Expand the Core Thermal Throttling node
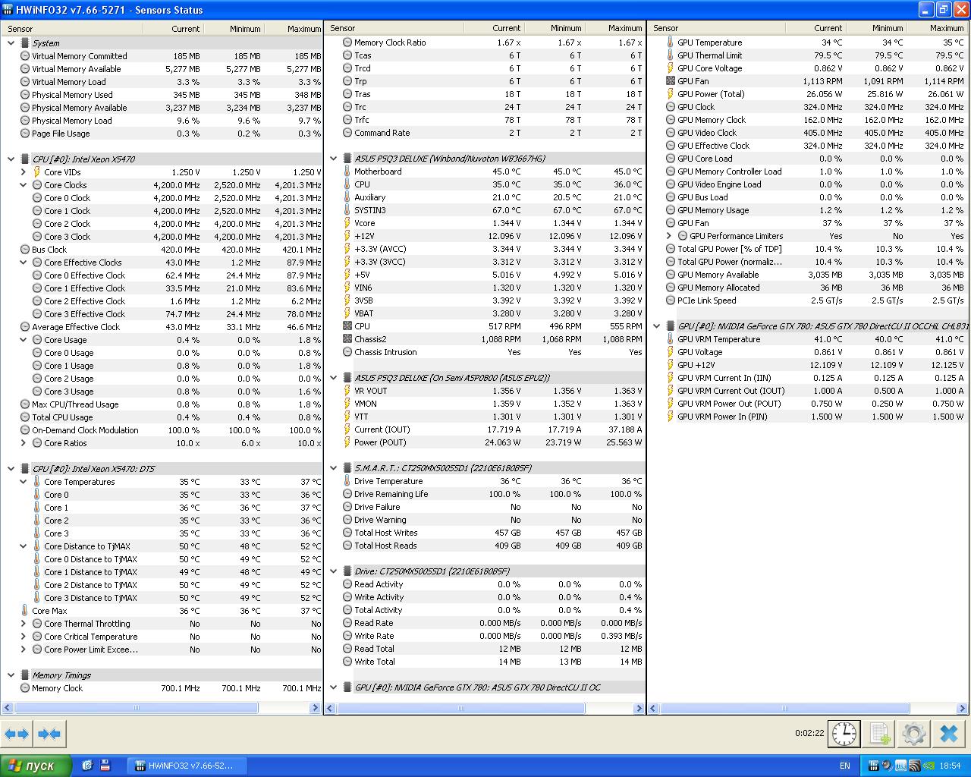Viewport: 971px width, 777px height. click(x=24, y=624)
